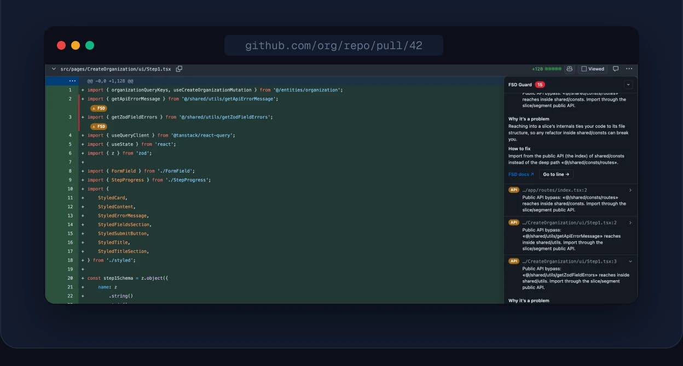Click API badge beside Step1.tsx:2
Viewport: 683px width, 366px height.
click(514, 223)
